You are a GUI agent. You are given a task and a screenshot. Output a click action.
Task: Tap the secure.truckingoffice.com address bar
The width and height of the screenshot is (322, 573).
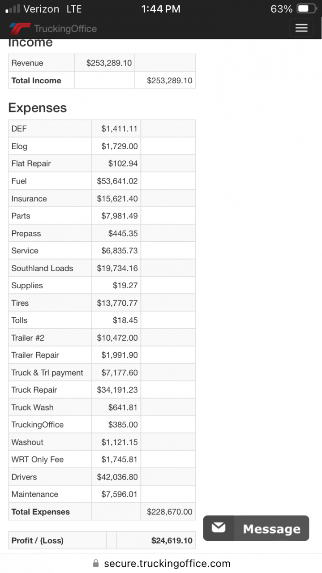click(167, 564)
